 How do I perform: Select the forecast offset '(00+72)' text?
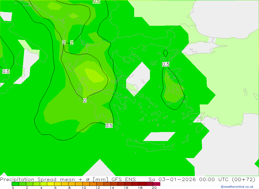pyautogui.click(x=244, y=179)
